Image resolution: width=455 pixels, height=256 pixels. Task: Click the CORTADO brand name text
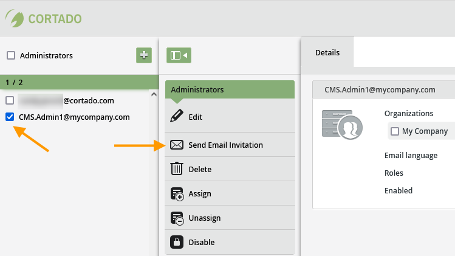[55, 19]
